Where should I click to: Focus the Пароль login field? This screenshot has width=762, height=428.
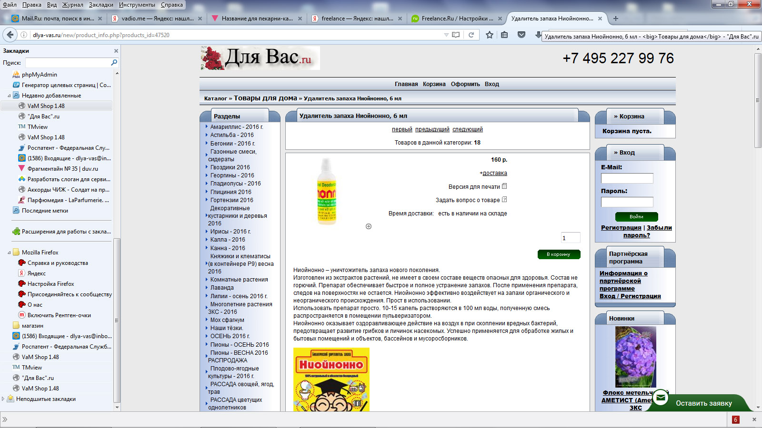[x=627, y=202]
